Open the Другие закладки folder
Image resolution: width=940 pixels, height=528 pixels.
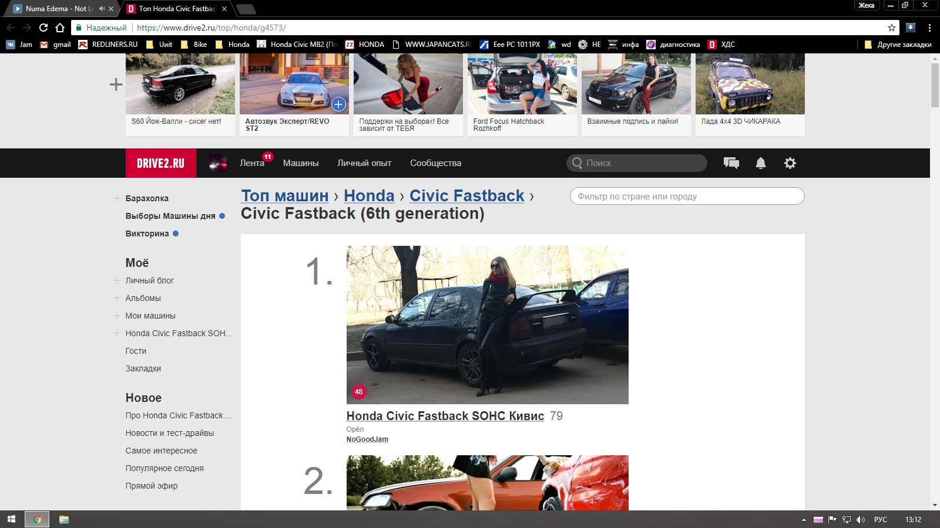pyautogui.click(x=898, y=45)
